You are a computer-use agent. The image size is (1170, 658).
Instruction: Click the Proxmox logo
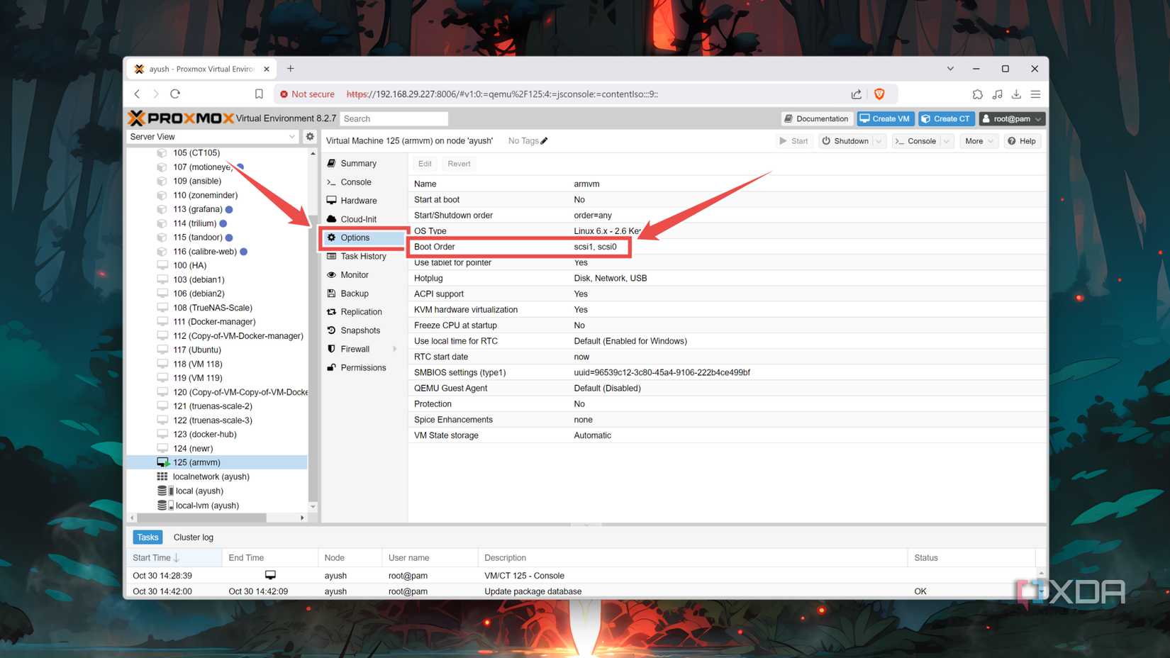tap(181, 118)
